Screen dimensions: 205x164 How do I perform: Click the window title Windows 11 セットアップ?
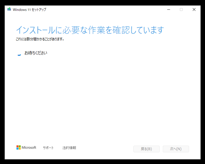(29, 9)
